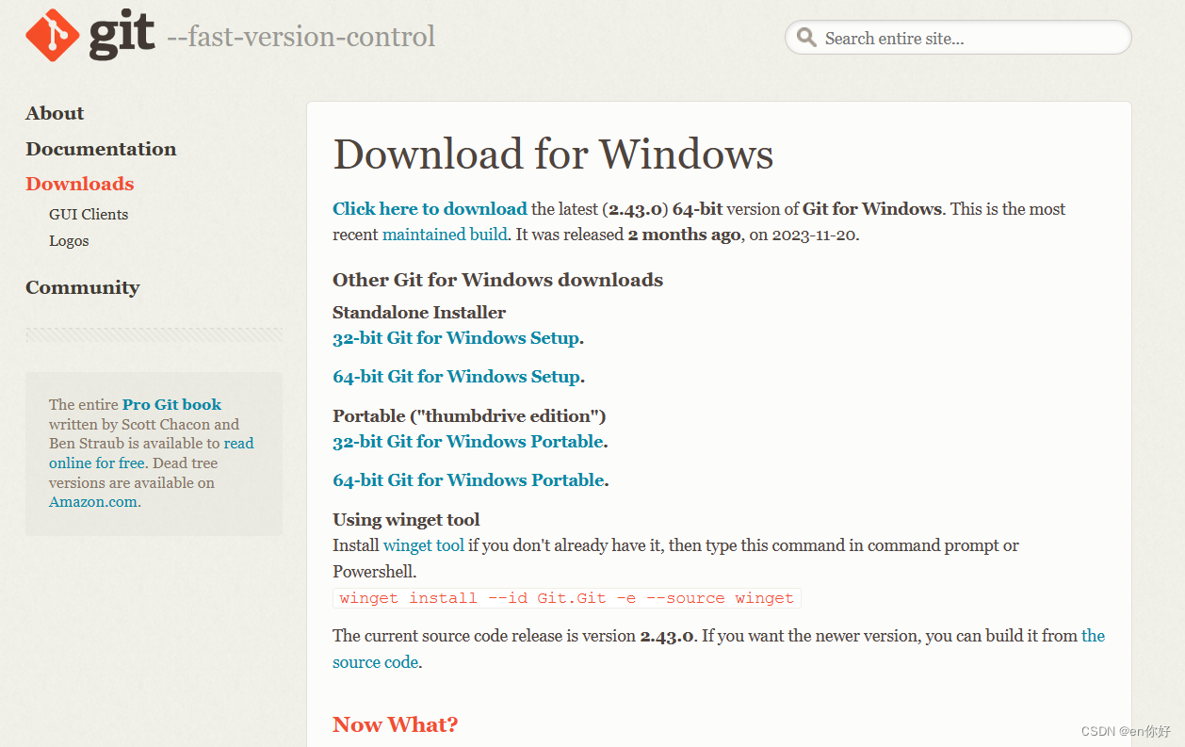Click the magnifier icon in search bar
The width and height of the screenshot is (1185, 747).
(807, 38)
